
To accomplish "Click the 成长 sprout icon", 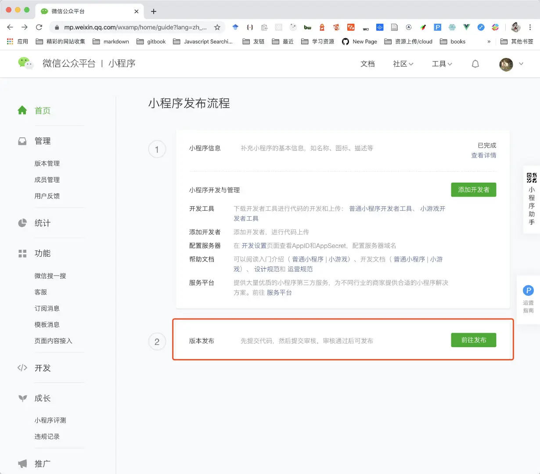I will click(22, 399).
